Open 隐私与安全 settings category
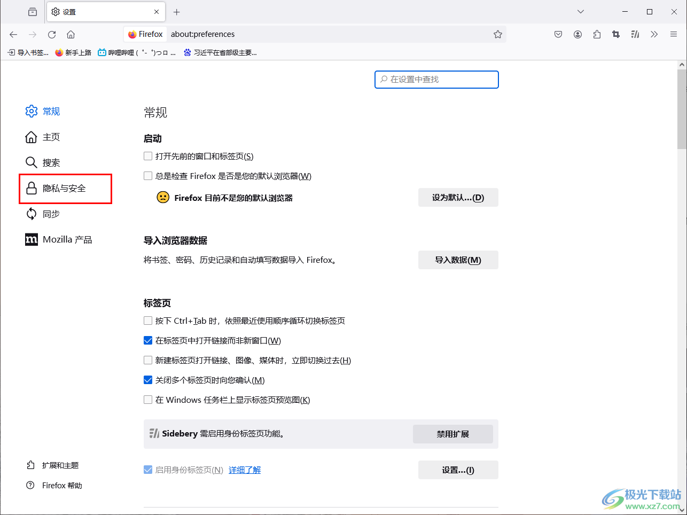The image size is (687, 515). tap(56, 188)
